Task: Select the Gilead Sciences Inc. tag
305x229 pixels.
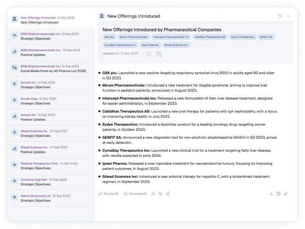Action: [x=176, y=45]
